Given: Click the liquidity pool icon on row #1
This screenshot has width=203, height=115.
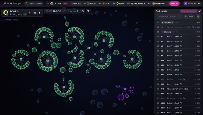Looking at the screenshot, I should click(168, 27).
